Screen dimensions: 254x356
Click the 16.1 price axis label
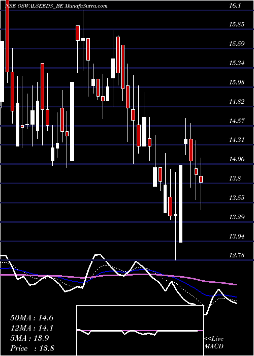click(234, 6)
